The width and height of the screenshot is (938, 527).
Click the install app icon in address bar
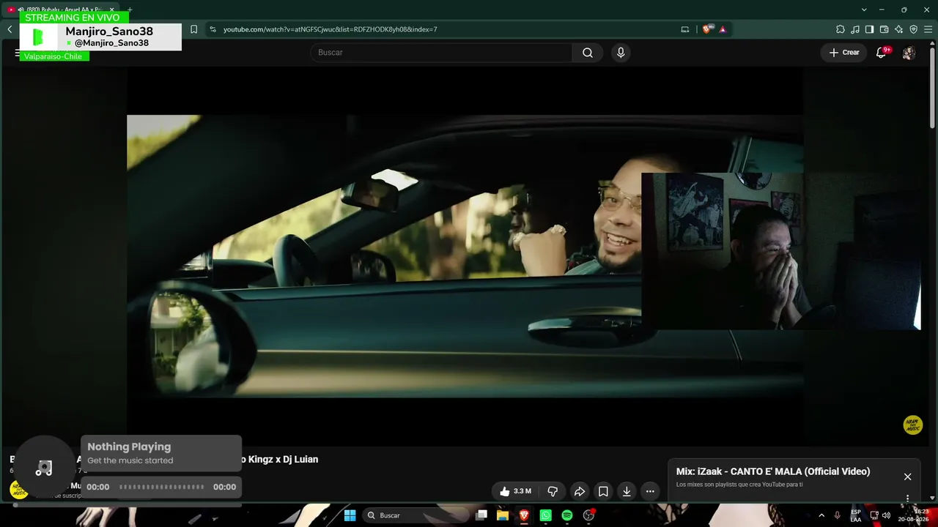coord(685,29)
